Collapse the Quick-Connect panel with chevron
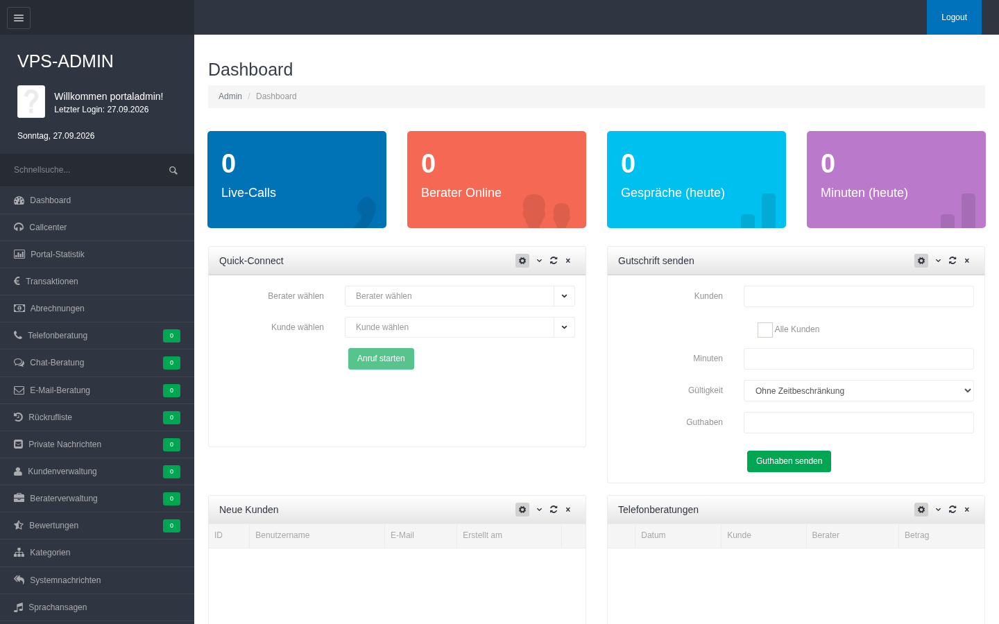Screen dimensions: 999x624 539,261
